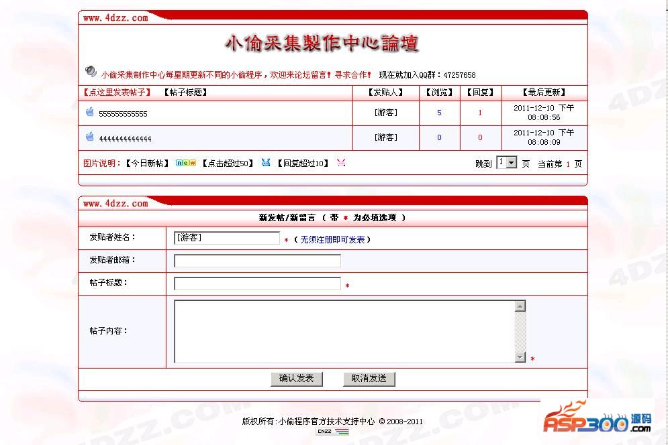Screen dimensions: 668x445
Task: Click reply count 1 of the first post
Action: [480, 113]
